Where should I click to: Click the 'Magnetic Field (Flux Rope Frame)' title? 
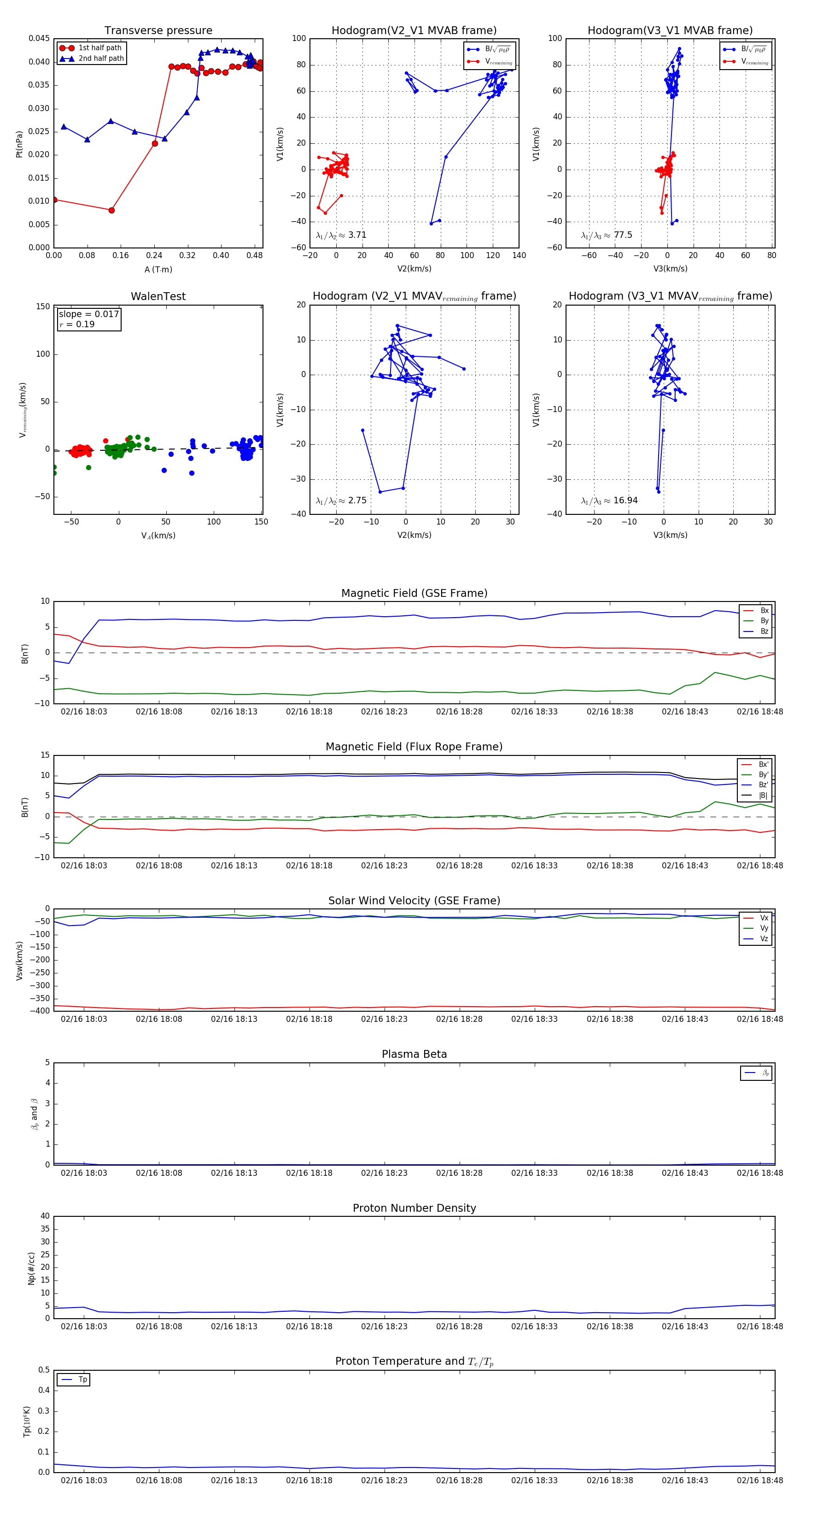point(414,747)
